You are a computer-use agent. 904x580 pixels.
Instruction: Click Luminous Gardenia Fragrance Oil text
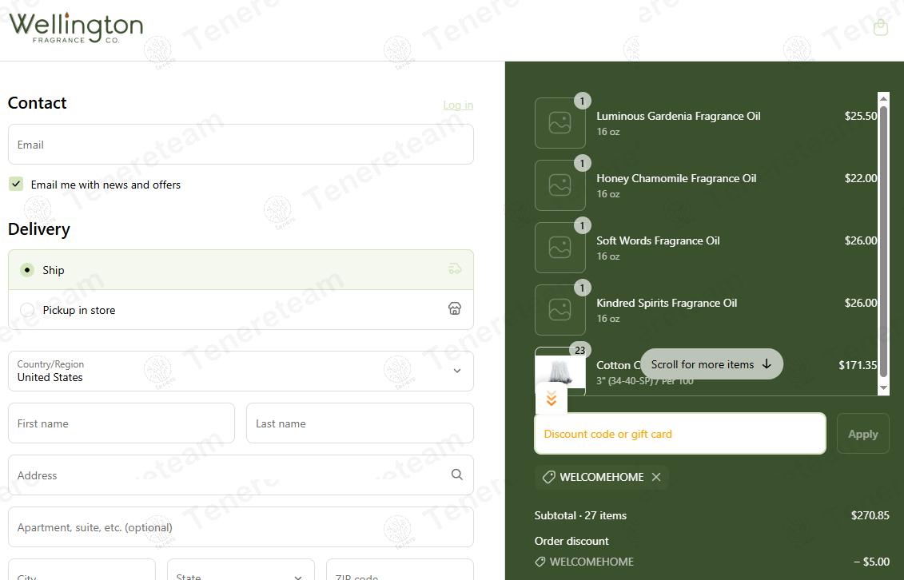click(678, 116)
